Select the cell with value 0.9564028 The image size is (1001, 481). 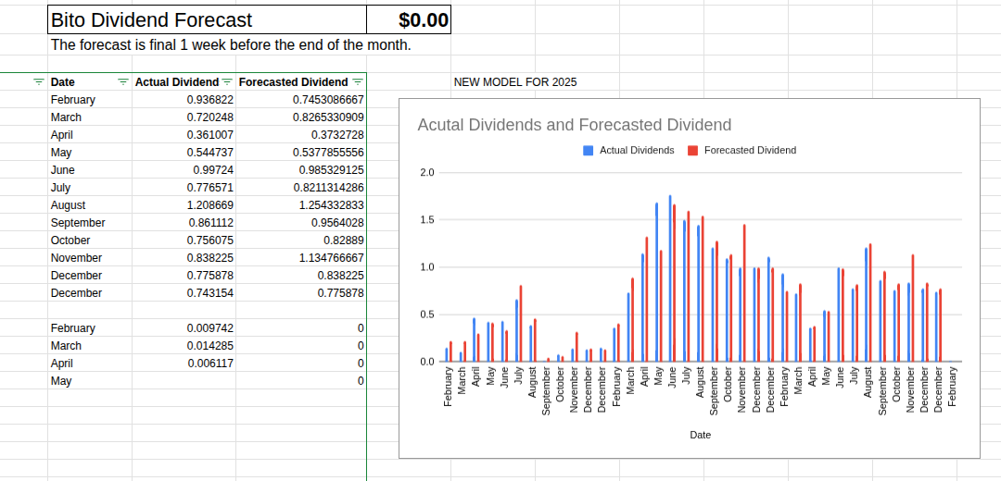coord(301,223)
